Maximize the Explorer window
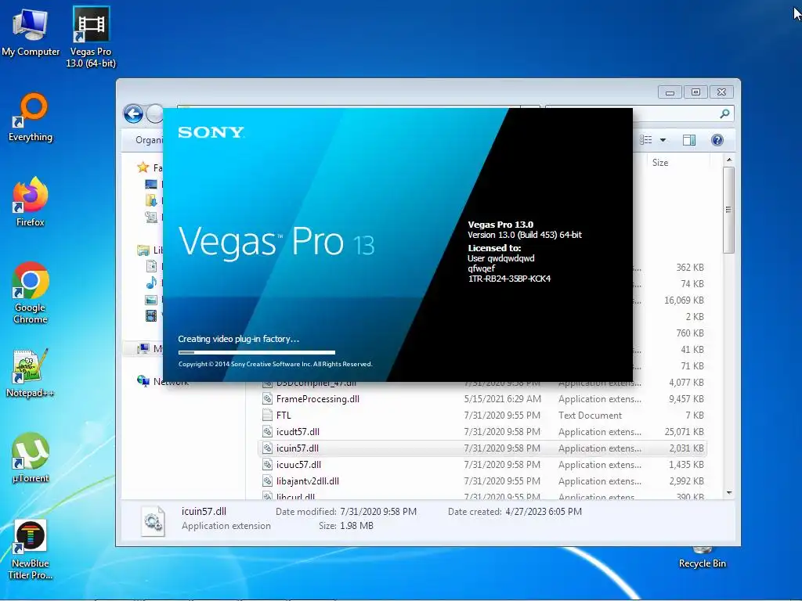Viewport: 802px width, 601px height. point(695,92)
